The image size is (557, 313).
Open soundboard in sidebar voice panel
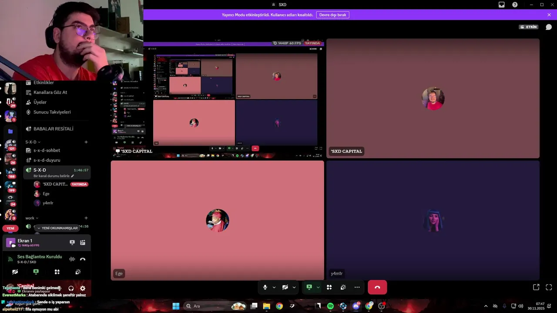pyautogui.click(x=78, y=272)
